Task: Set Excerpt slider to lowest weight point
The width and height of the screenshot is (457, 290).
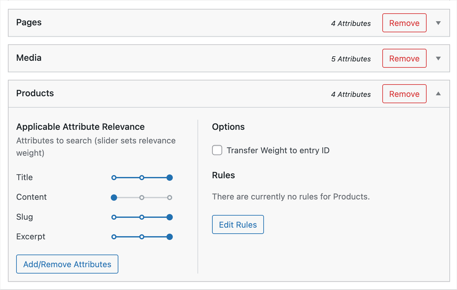Action: coord(114,237)
